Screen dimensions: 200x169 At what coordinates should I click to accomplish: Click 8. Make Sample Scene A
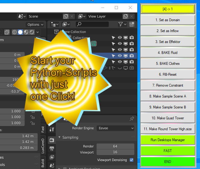168,96
